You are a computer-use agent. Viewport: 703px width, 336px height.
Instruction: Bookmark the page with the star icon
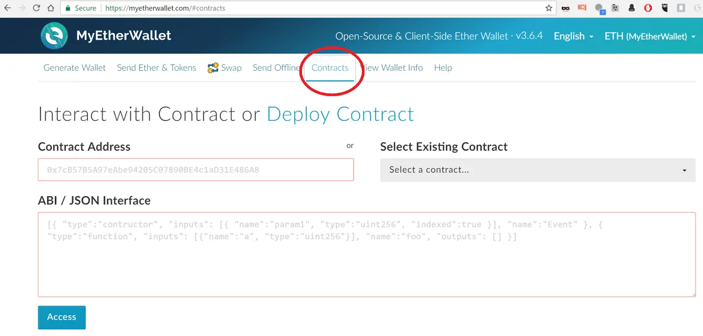pos(549,8)
